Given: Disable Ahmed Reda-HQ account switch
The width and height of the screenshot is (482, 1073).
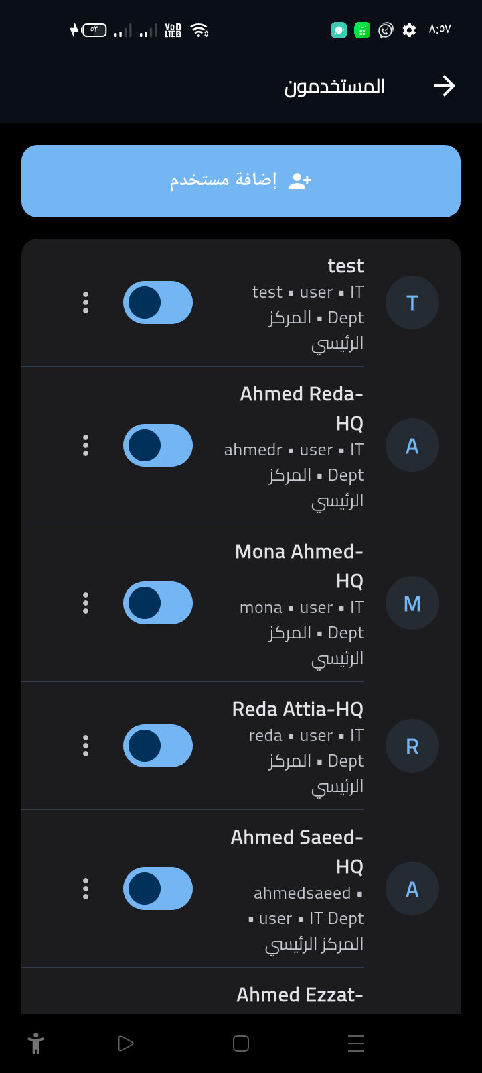Looking at the screenshot, I should (x=158, y=445).
